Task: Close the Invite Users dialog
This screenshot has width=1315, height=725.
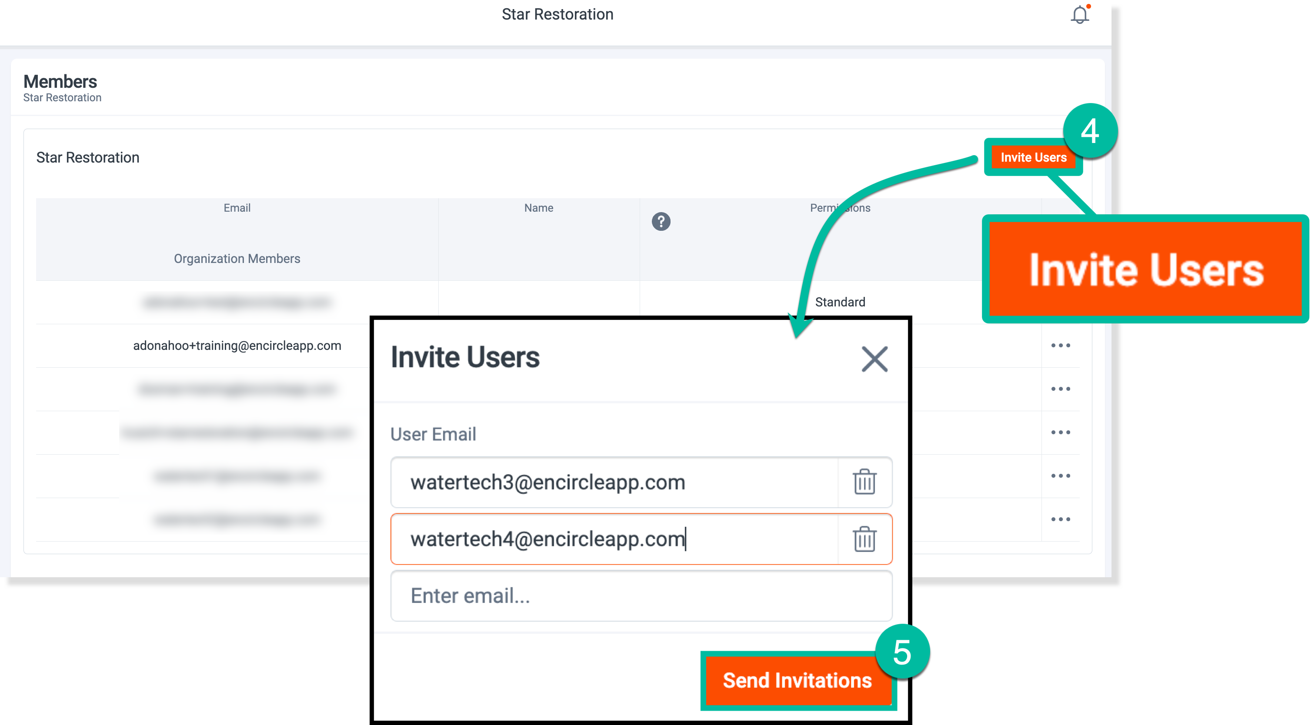Action: coord(874,359)
